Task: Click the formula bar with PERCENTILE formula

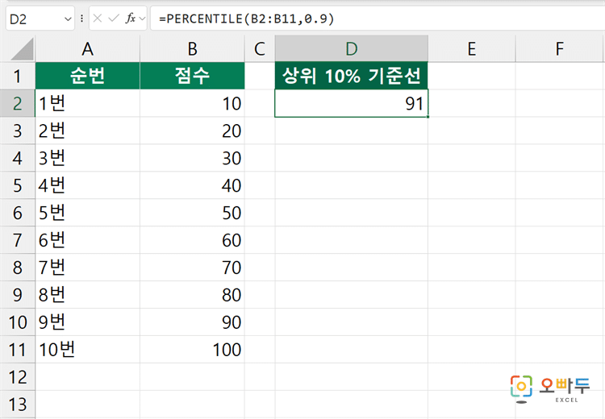Action: [x=378, y=18]
